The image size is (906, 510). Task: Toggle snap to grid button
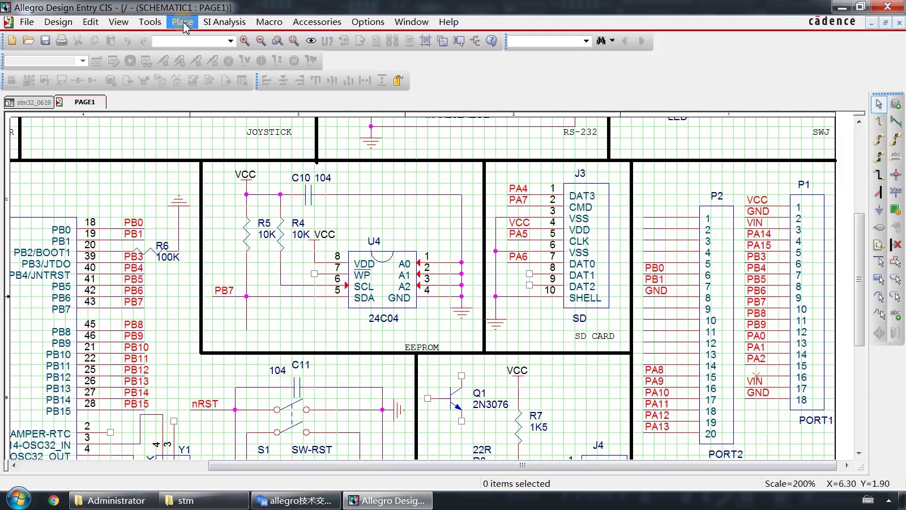(425, 41)
